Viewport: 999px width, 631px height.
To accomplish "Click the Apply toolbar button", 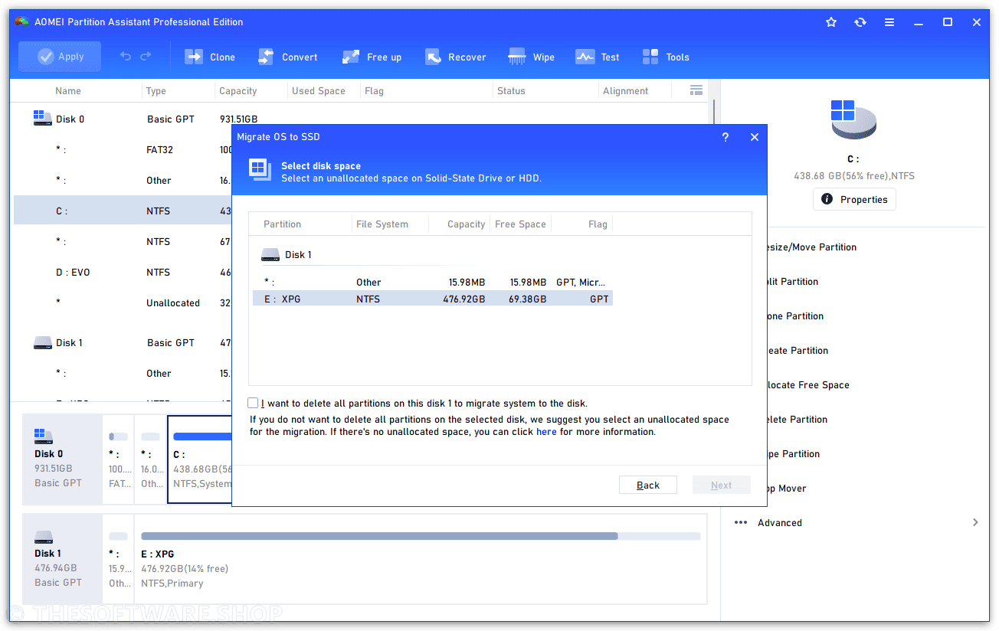I will (x=60, y=57).
